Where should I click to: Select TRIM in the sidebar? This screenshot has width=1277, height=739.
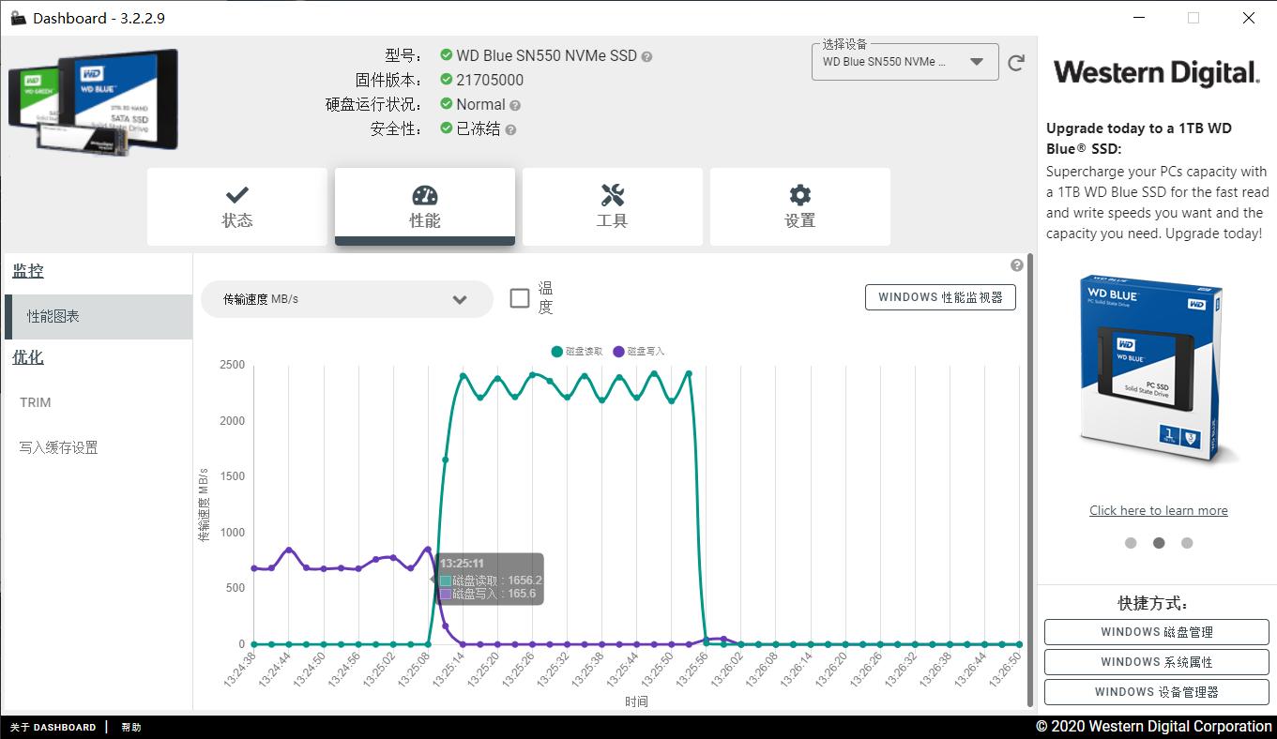coord(35,401)
